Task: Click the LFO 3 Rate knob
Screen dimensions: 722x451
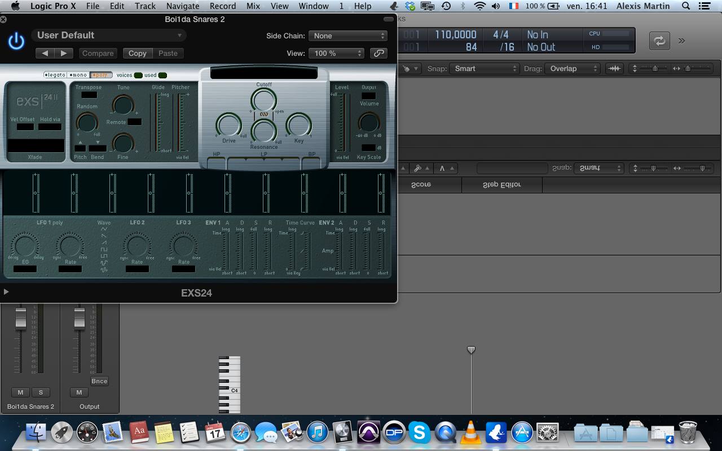Action: click(183, 246)
